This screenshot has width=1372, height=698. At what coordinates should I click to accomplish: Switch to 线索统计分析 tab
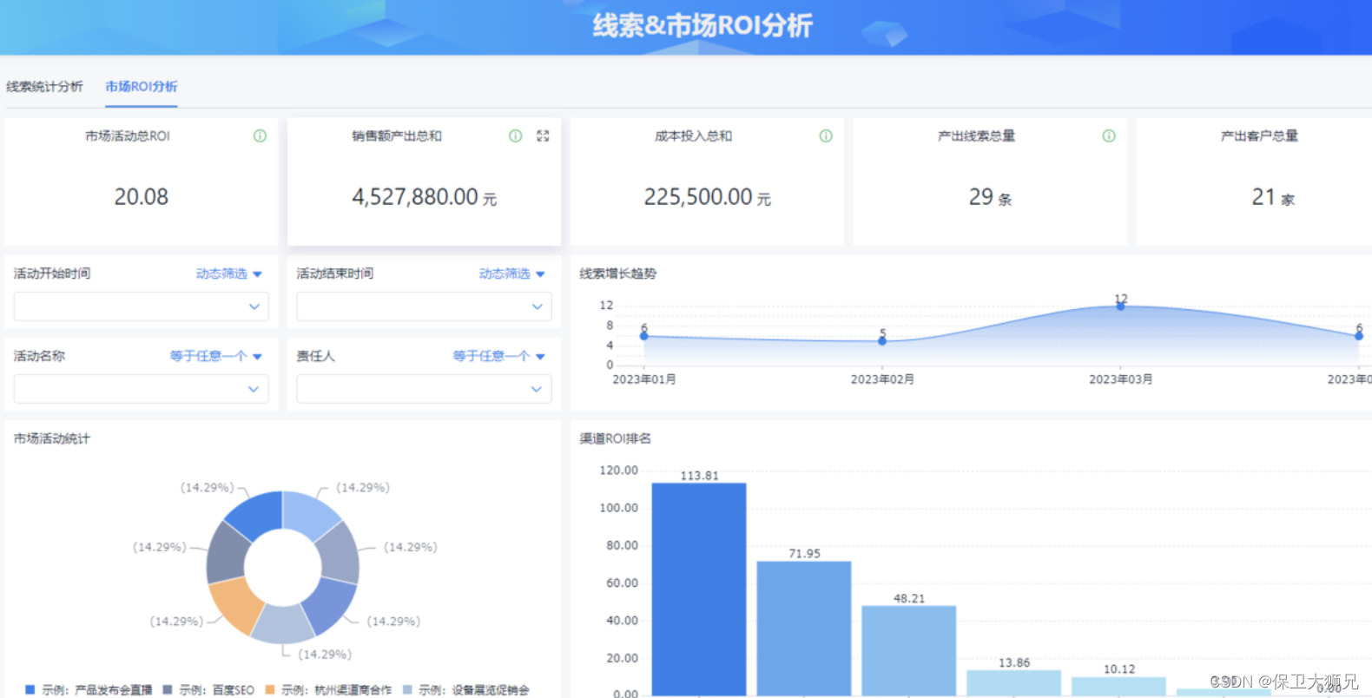(44, 86)
